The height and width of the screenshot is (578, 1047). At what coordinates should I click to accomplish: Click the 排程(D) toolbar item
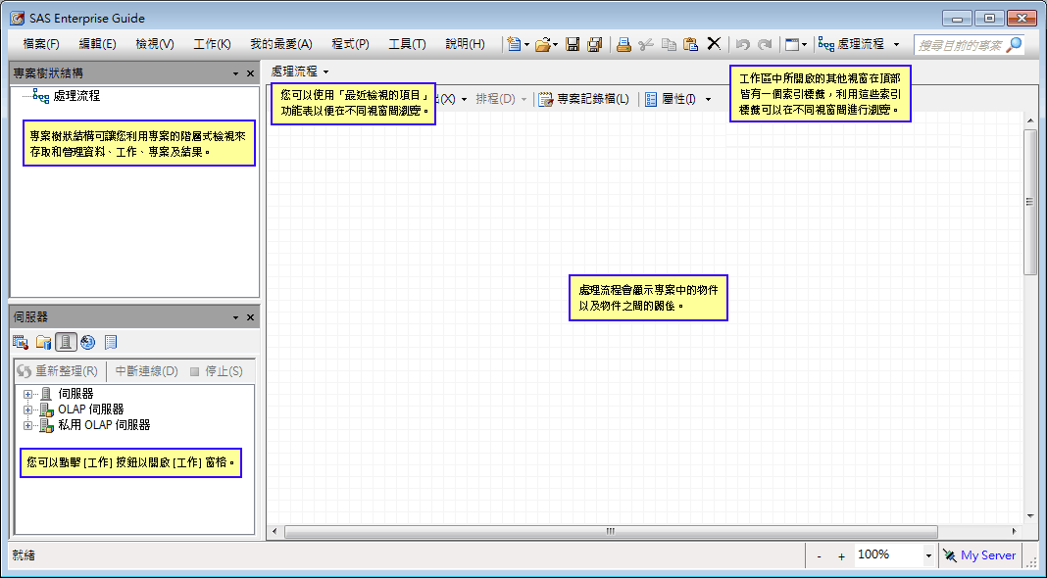(495, 100)
